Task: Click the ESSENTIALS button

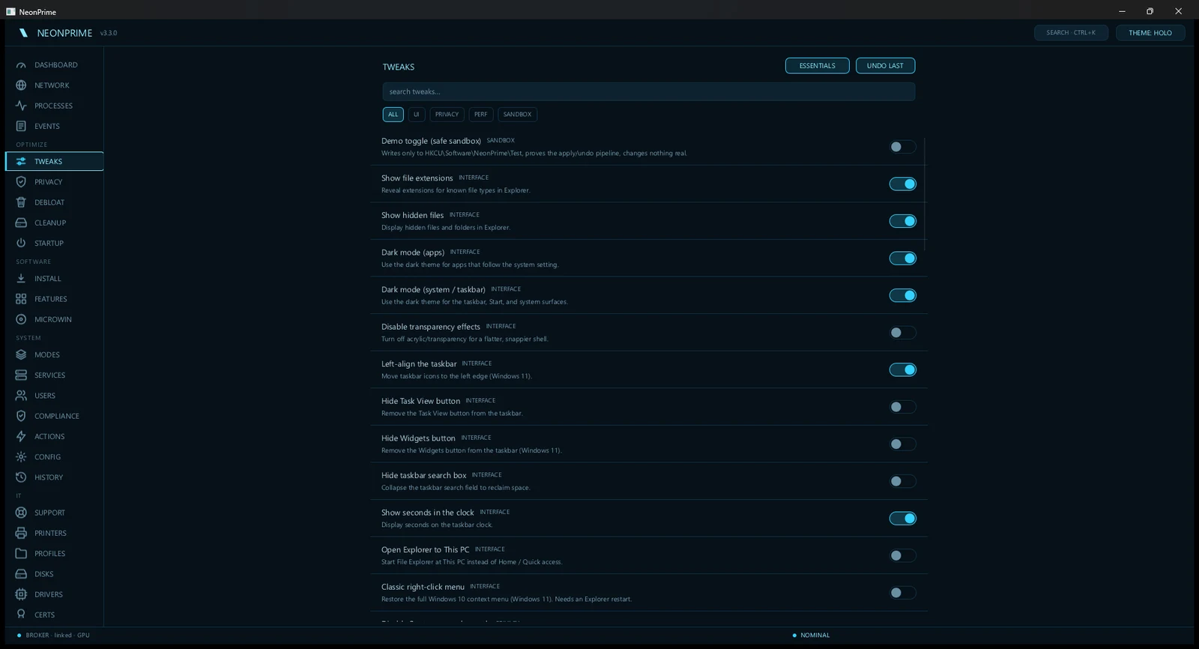Action: (x=817, y=66)
